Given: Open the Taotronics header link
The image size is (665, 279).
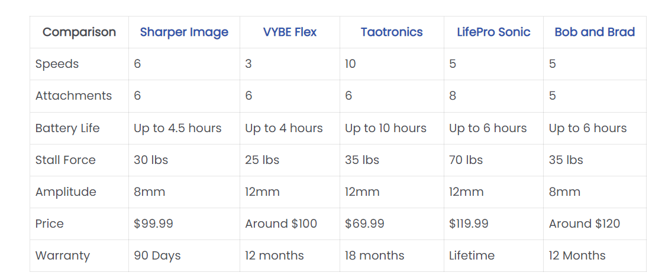Looking at the screenshot, I should pos(392,32).
